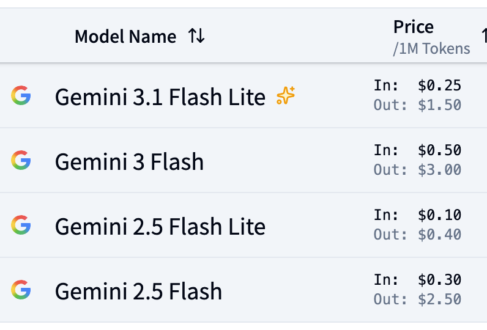Open the Gemini 2.5 Flash Lite model
This screenshot has width=487, height=330.
tap(160, 226)
